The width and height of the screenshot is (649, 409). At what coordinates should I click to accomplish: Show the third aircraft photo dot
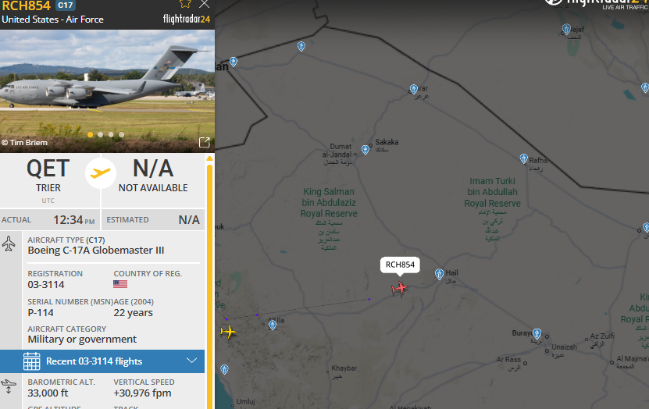coord(111,134)
